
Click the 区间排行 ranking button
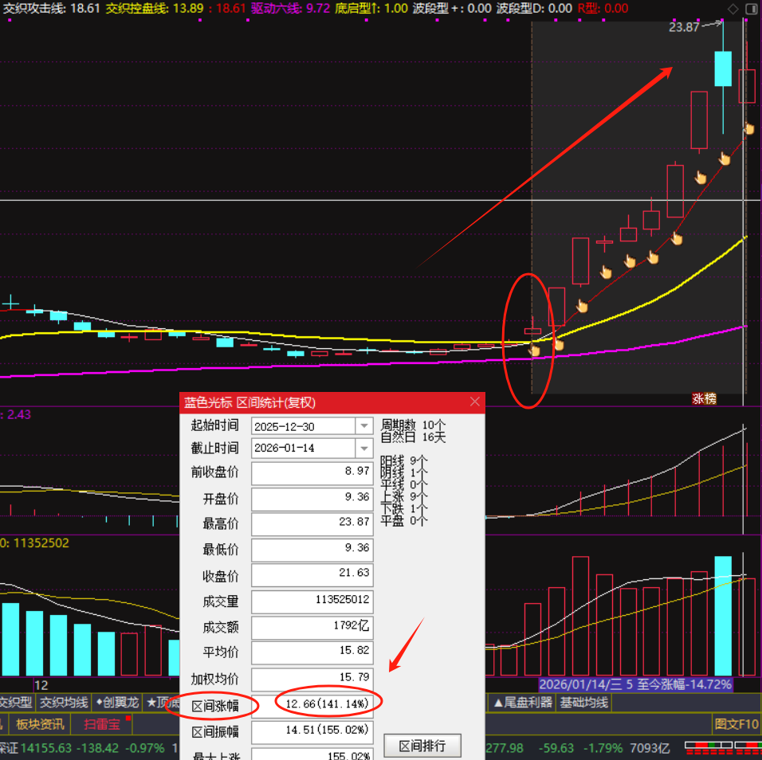pyautogui.click(x=422, y=746)
